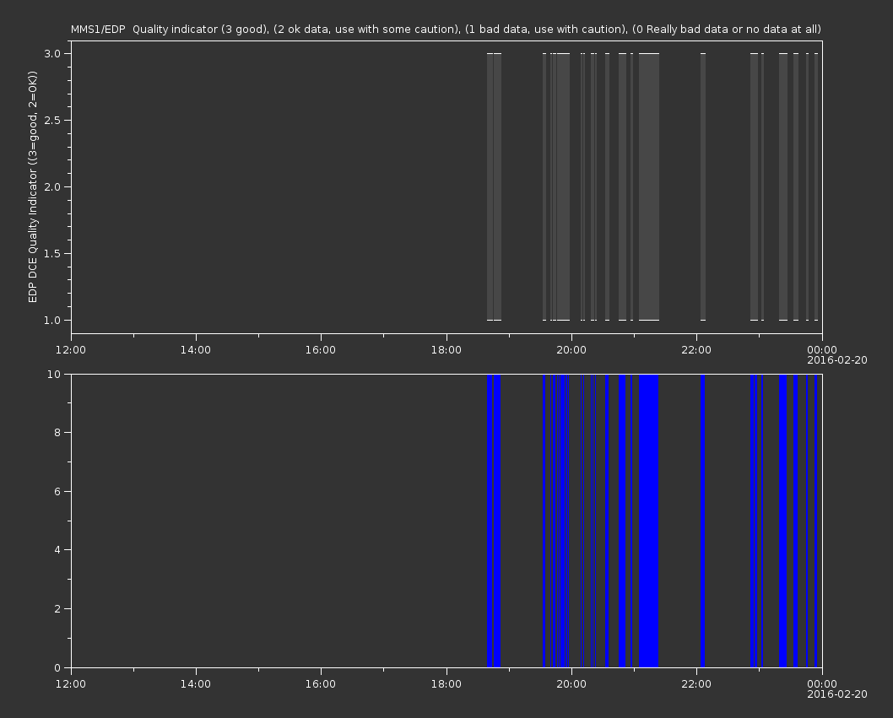Click the 4 tick label on bottom plot

coord(57,550)
